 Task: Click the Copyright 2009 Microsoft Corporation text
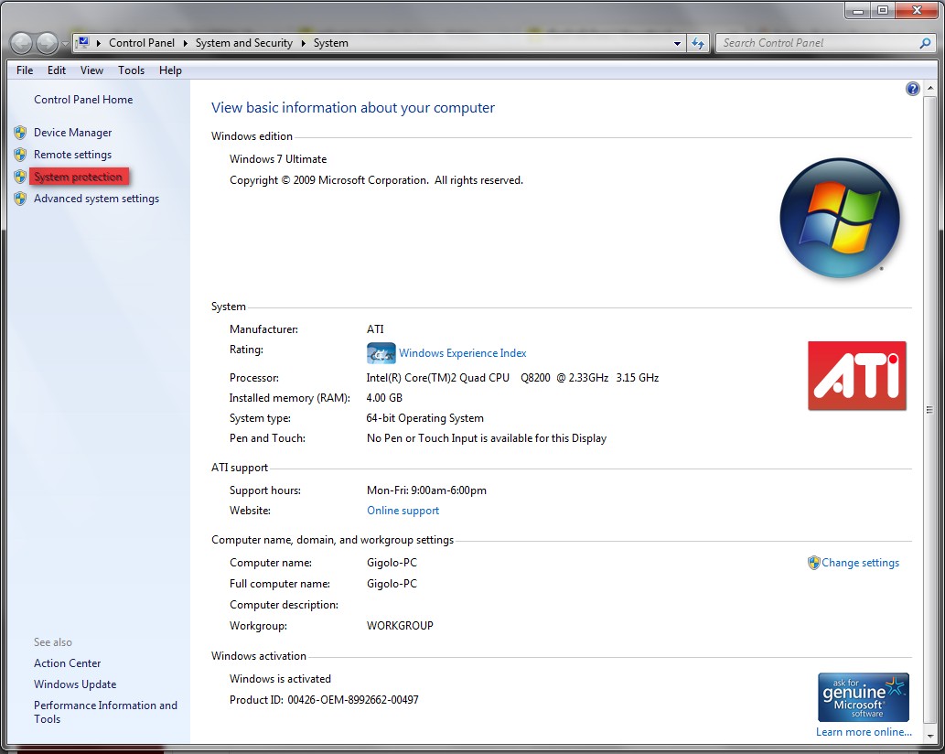tap(377, 180)
